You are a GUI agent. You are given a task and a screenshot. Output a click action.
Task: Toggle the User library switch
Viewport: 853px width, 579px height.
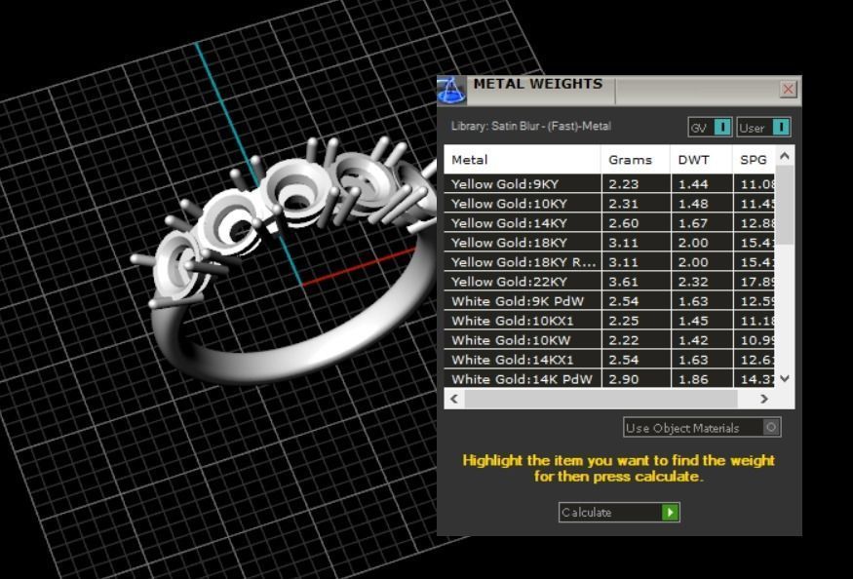[x=763, y=128]
